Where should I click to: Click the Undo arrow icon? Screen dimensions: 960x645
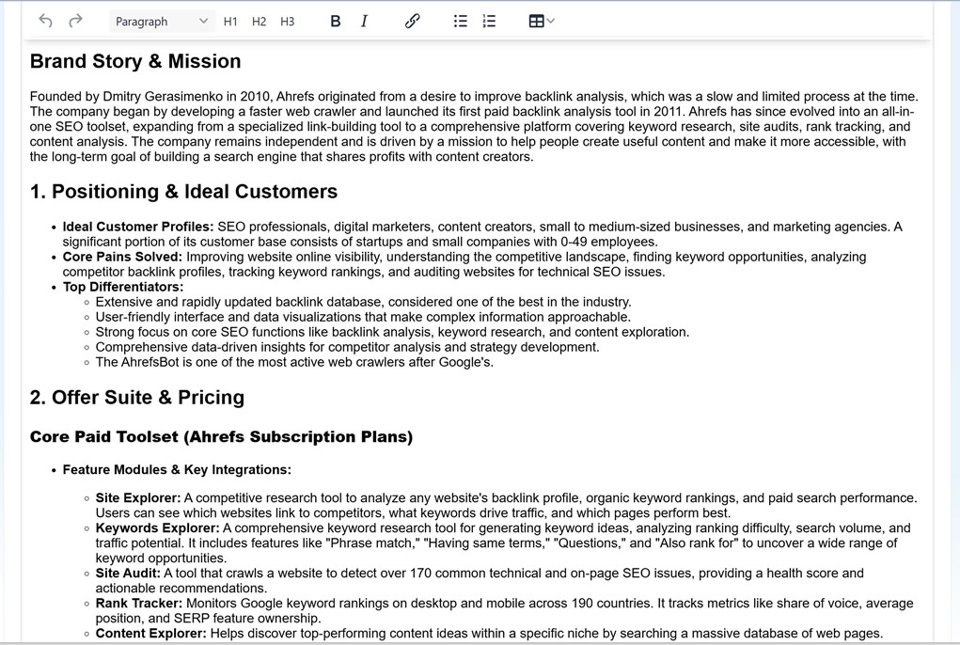pos(45,21)
